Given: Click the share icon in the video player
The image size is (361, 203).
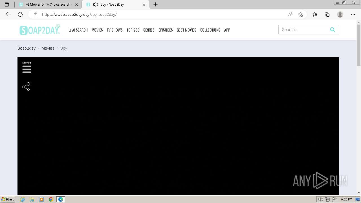Looking at the screenshot, I should 26,87.
